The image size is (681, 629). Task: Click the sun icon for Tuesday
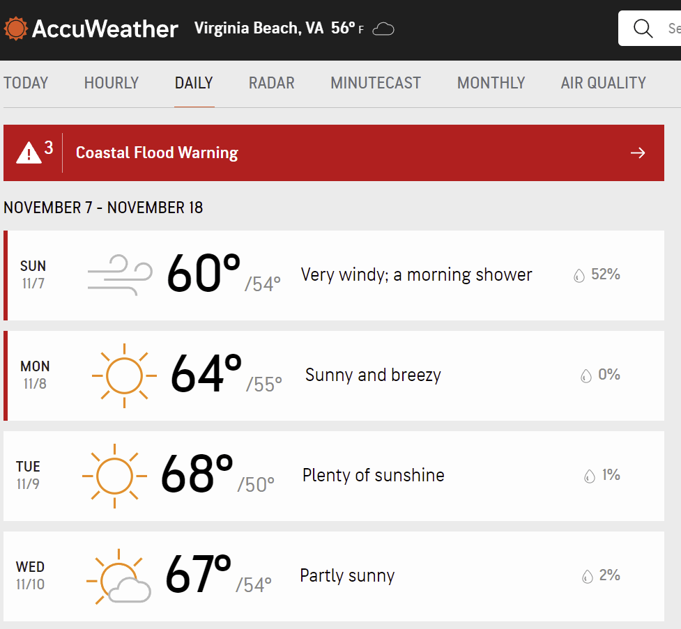tap(114, 476)
